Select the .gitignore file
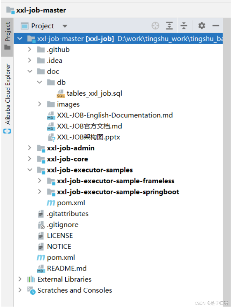The image size is (231, 308). tap(63, 225)
